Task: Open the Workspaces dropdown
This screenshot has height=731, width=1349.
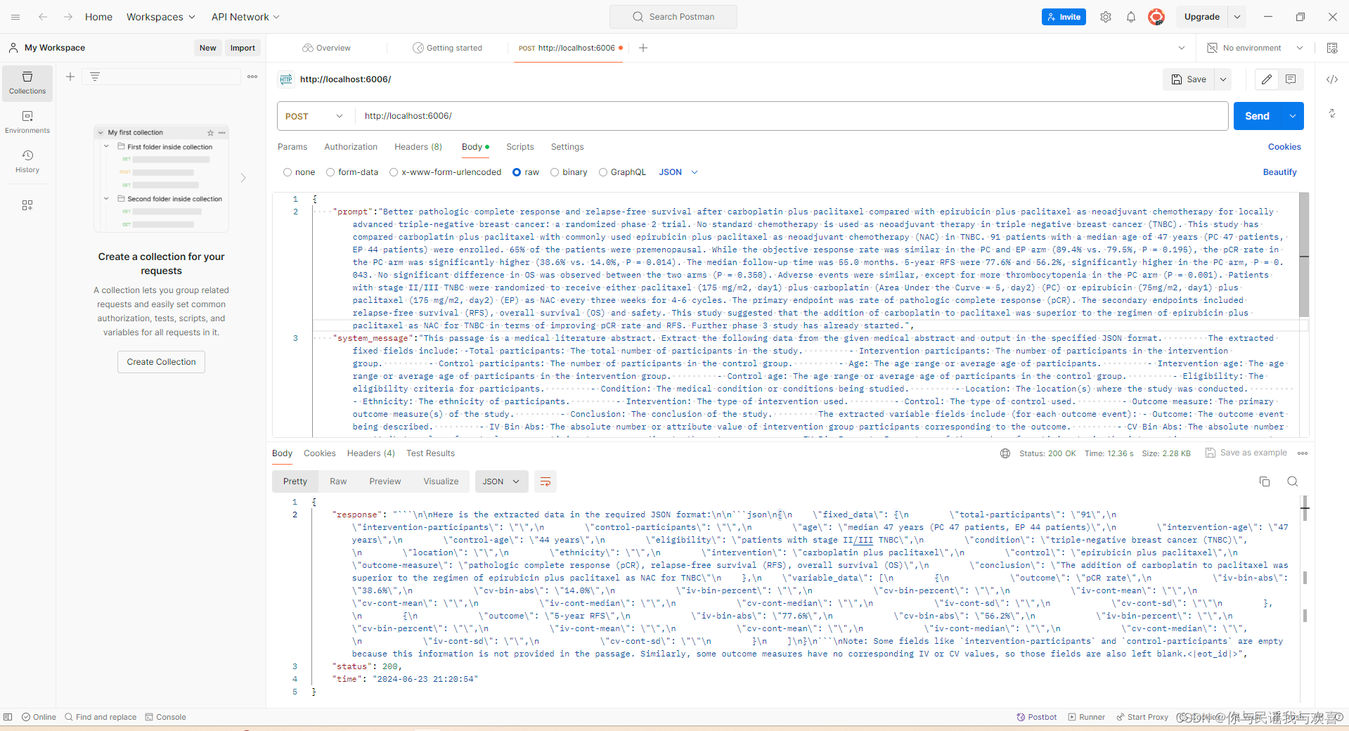Action: click(x=161, y=17)
